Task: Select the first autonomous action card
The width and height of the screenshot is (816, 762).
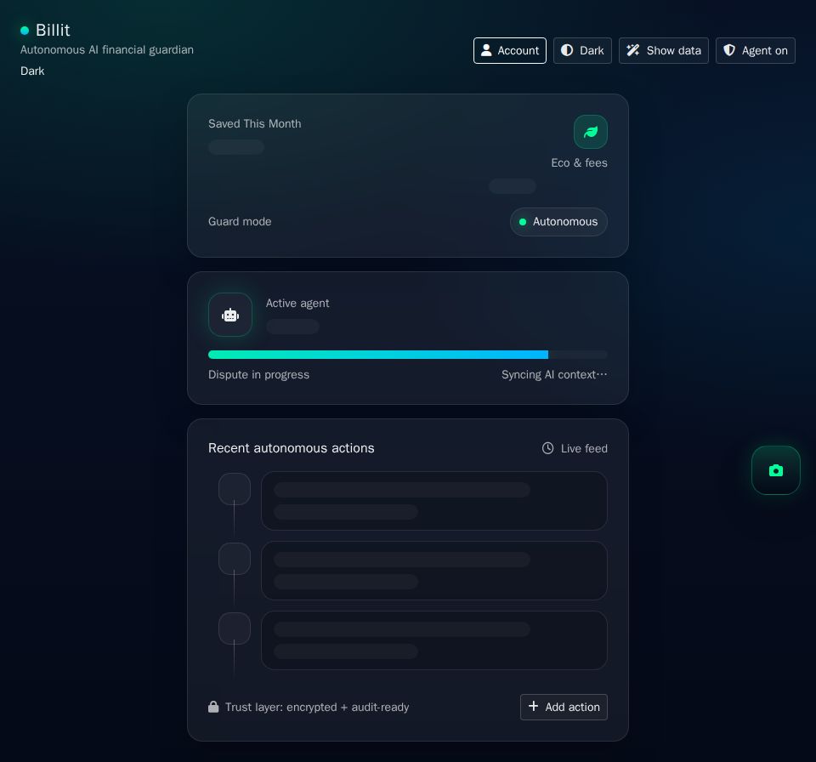Action: click(434, 501)
